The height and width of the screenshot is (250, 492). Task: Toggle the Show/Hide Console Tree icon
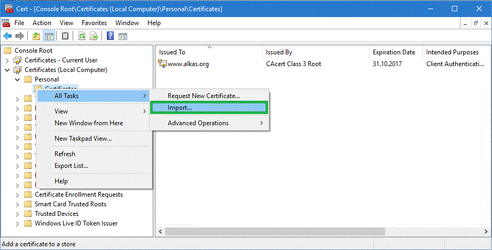coord(49,36)
